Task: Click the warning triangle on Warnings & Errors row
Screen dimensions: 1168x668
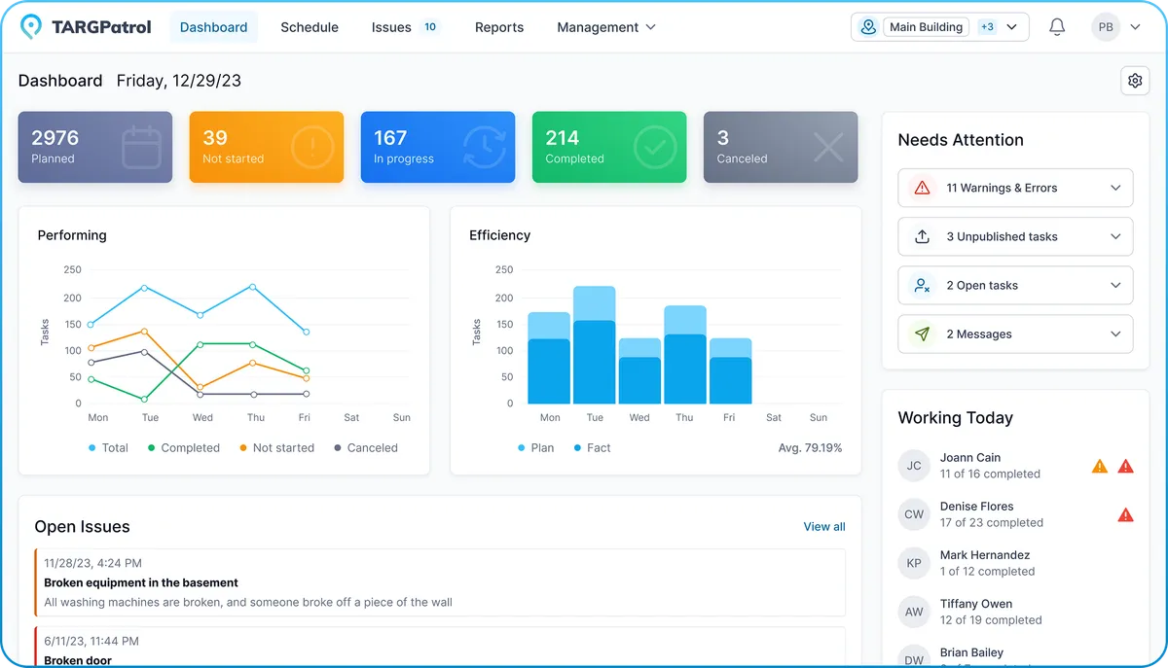Action: 923,188
